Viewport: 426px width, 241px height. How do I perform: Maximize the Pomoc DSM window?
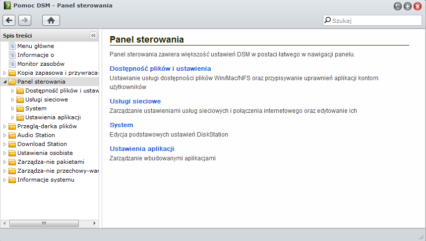[408, 6]
